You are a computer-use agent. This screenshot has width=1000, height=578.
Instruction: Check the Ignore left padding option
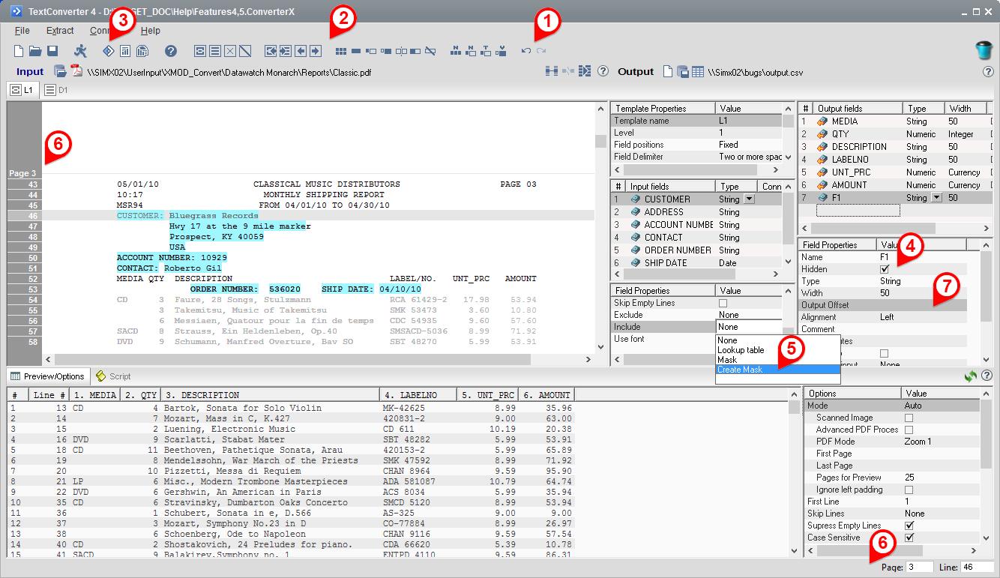pos(909,490)
